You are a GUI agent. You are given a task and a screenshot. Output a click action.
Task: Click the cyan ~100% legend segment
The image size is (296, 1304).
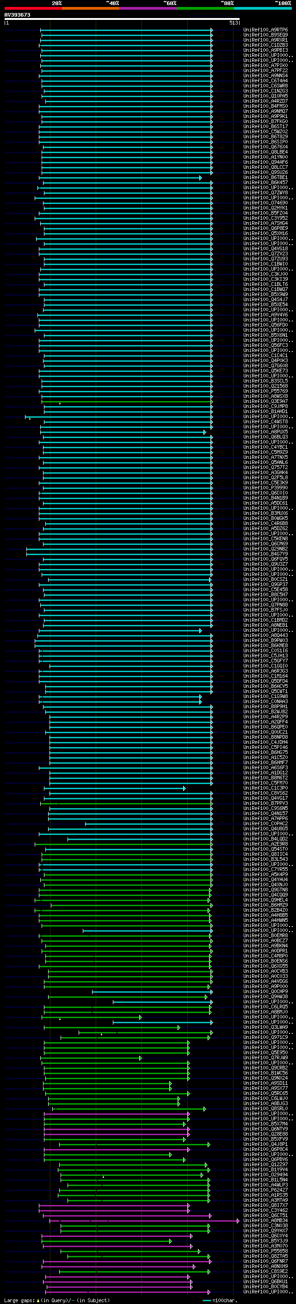tap(263, 8)
